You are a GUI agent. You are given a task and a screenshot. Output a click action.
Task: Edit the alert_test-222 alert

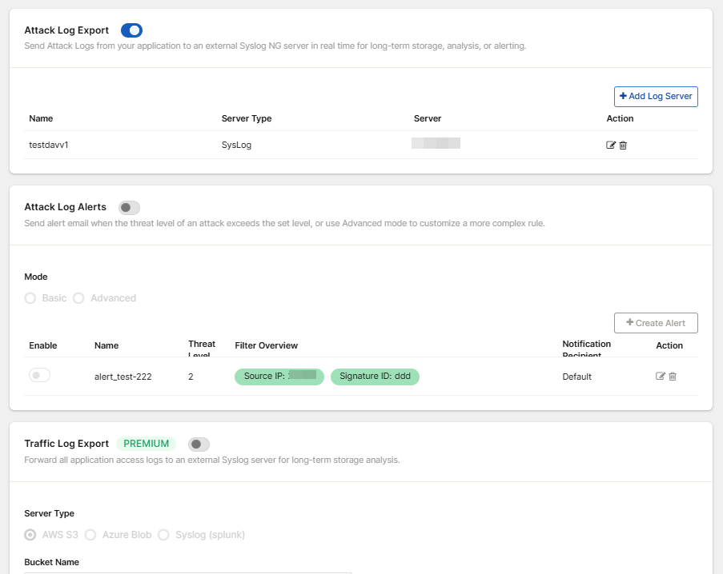pos(661,377)
